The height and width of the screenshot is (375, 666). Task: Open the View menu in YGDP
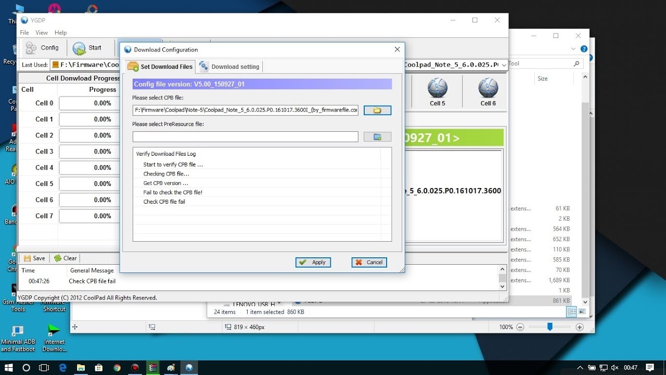[x=42, y=33]
